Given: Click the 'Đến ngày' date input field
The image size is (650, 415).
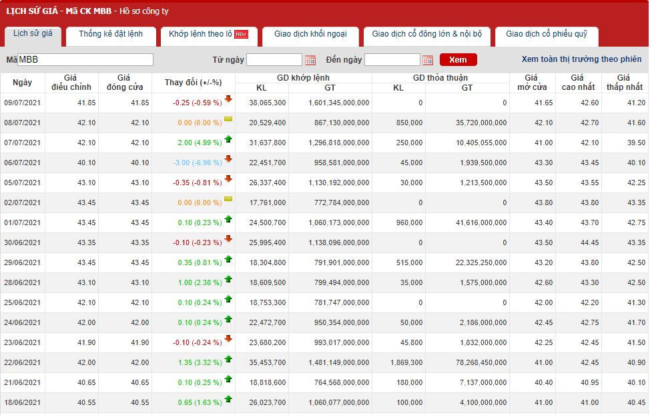Looking at the screenshot, I should (392, 60).
